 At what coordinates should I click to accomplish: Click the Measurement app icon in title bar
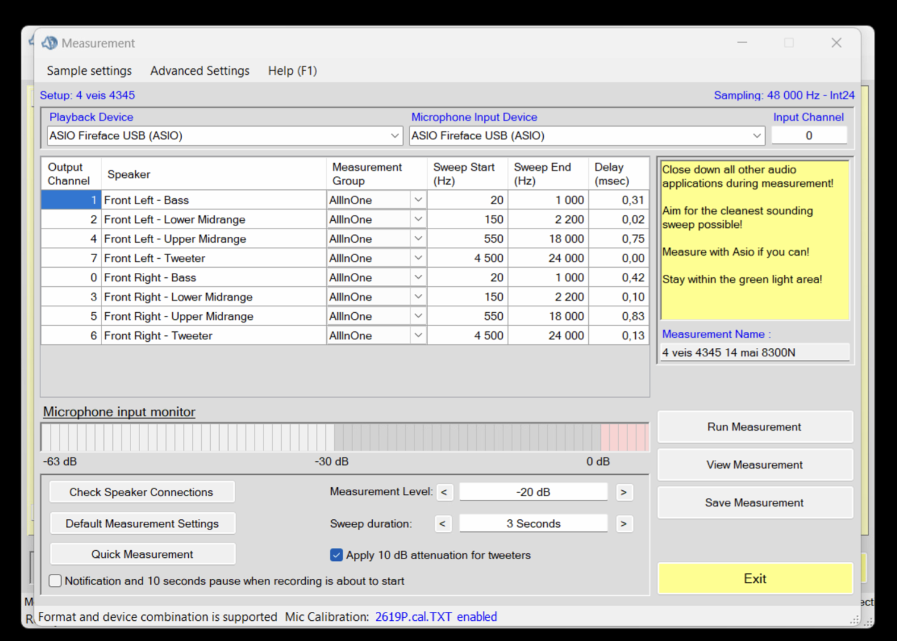click(49, 43)
